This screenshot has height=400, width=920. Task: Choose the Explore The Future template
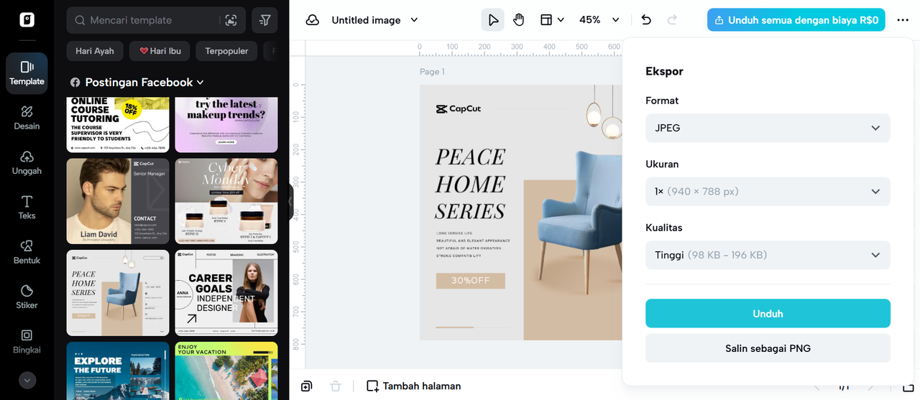tap(118, 371)
